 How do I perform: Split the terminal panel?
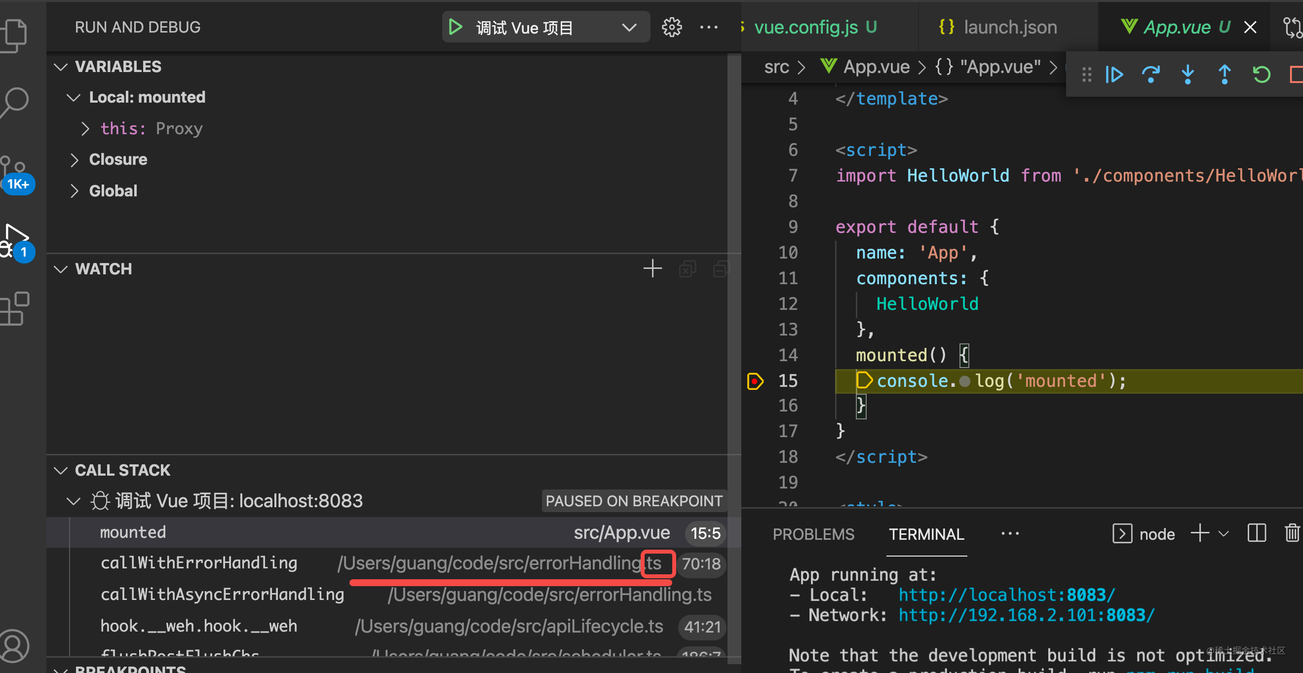click(x=1257, y=533)
